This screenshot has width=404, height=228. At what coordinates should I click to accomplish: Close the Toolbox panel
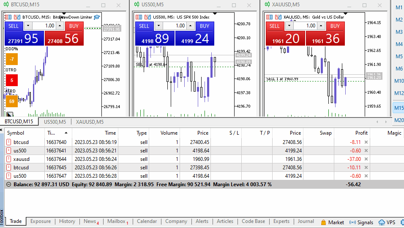pyautogui.click(x=1, y=130)
